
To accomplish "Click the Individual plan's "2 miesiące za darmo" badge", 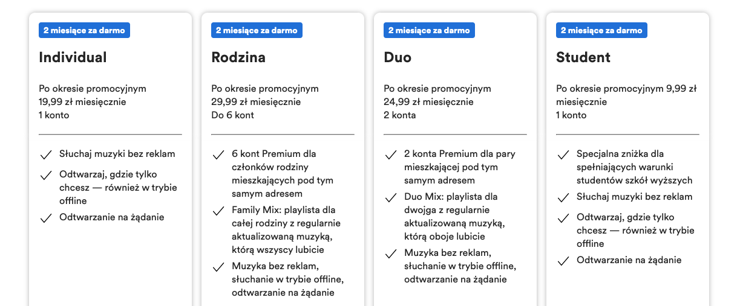I will tap(84, 30).
